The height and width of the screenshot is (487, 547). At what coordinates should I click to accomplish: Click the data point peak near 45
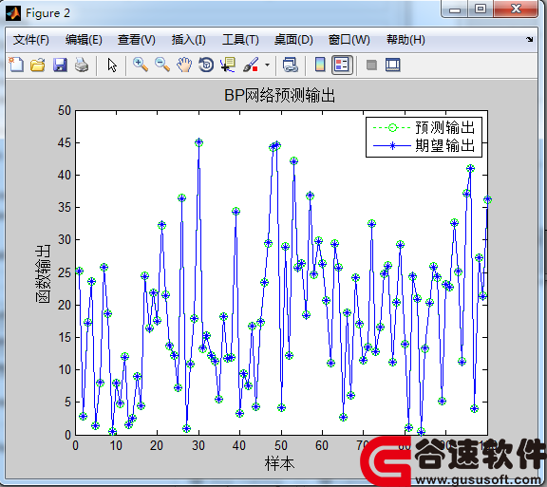[x=198, y=142]
